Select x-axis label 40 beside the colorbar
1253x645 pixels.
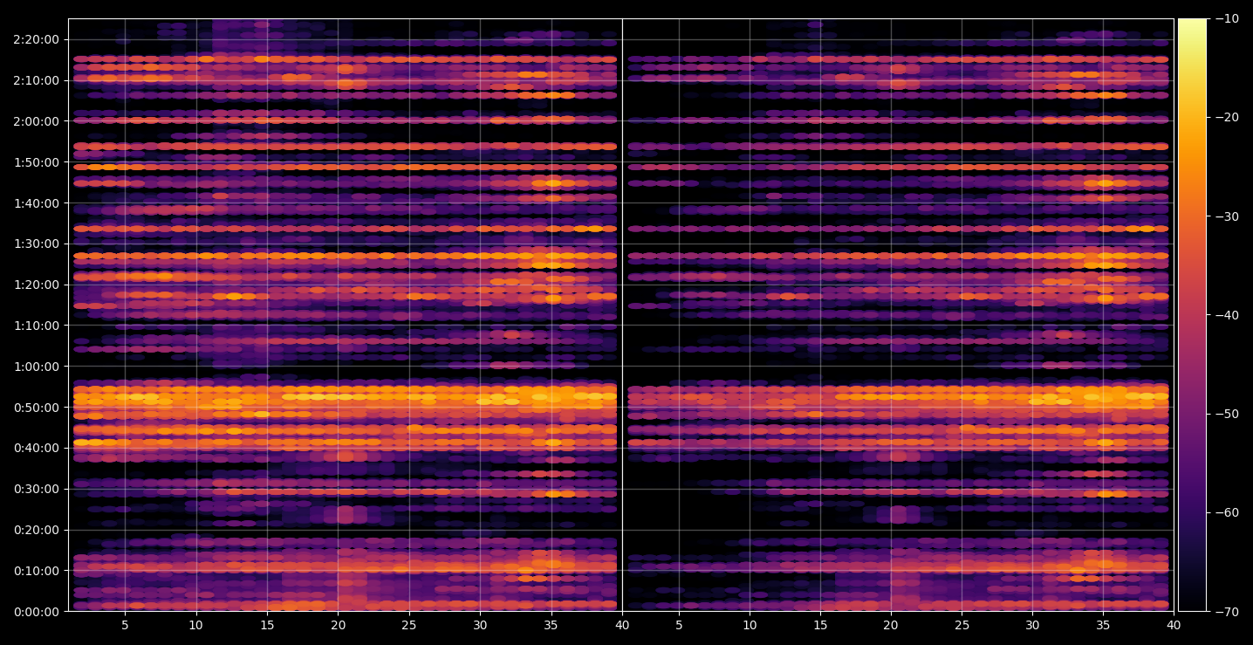pyautogui.click(x=1174, y=626)
